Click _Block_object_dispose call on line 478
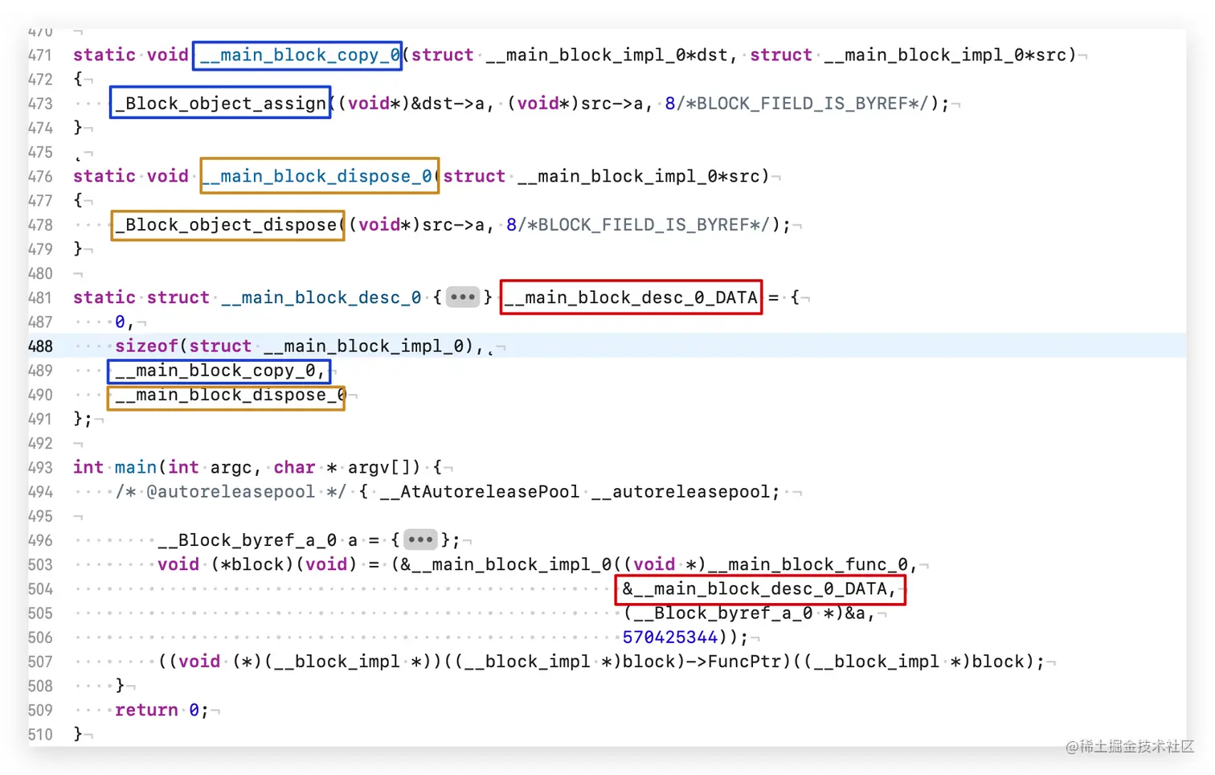 (226, 224)
